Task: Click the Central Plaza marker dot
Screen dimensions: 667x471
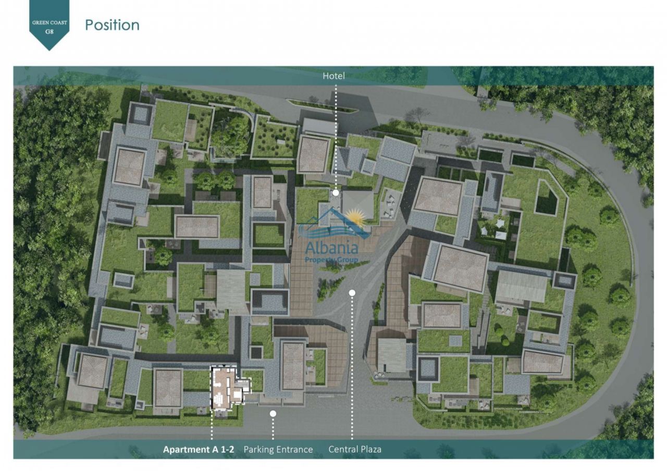Action: tap(352, 293)
